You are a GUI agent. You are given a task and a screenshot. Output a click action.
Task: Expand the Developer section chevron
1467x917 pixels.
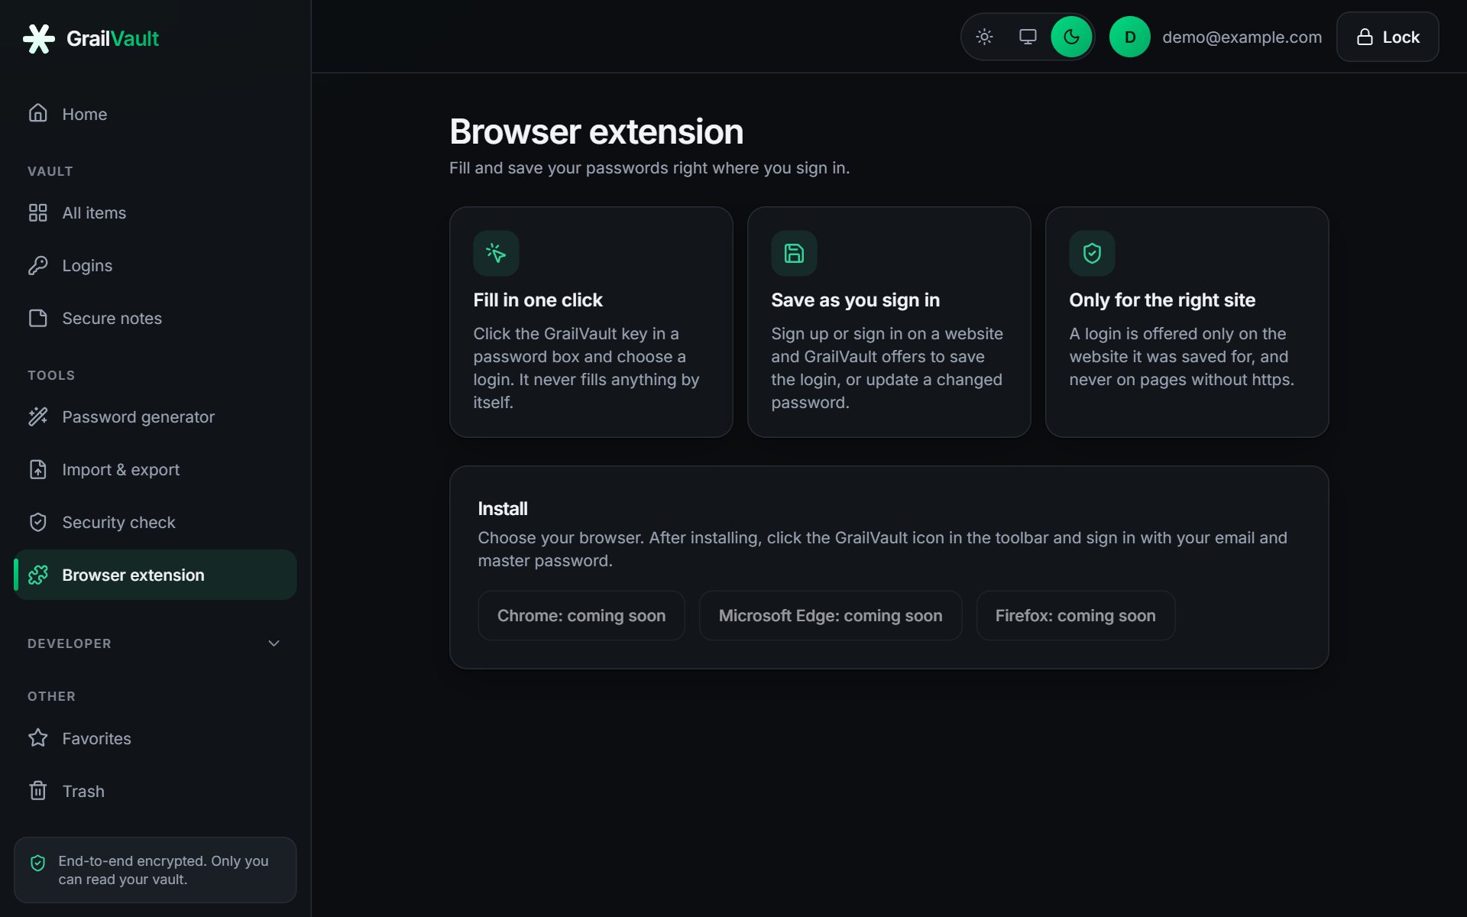click(274, 643)
